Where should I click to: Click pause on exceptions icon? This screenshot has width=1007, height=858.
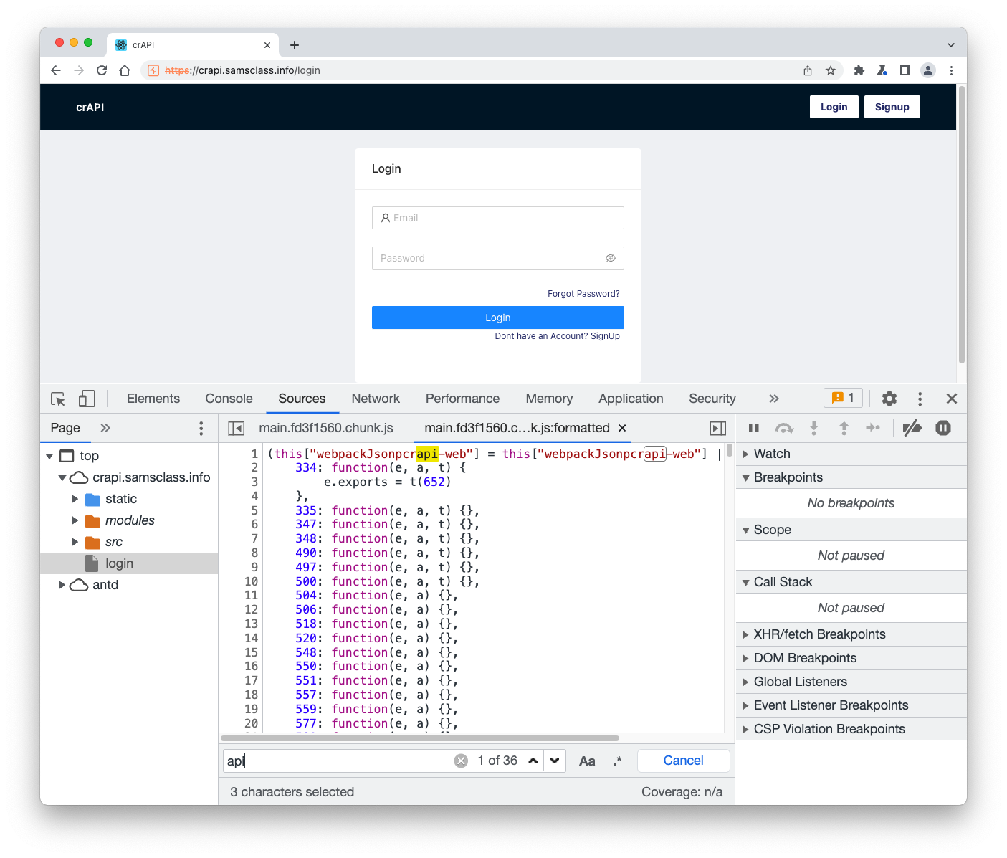coord(942,428)
